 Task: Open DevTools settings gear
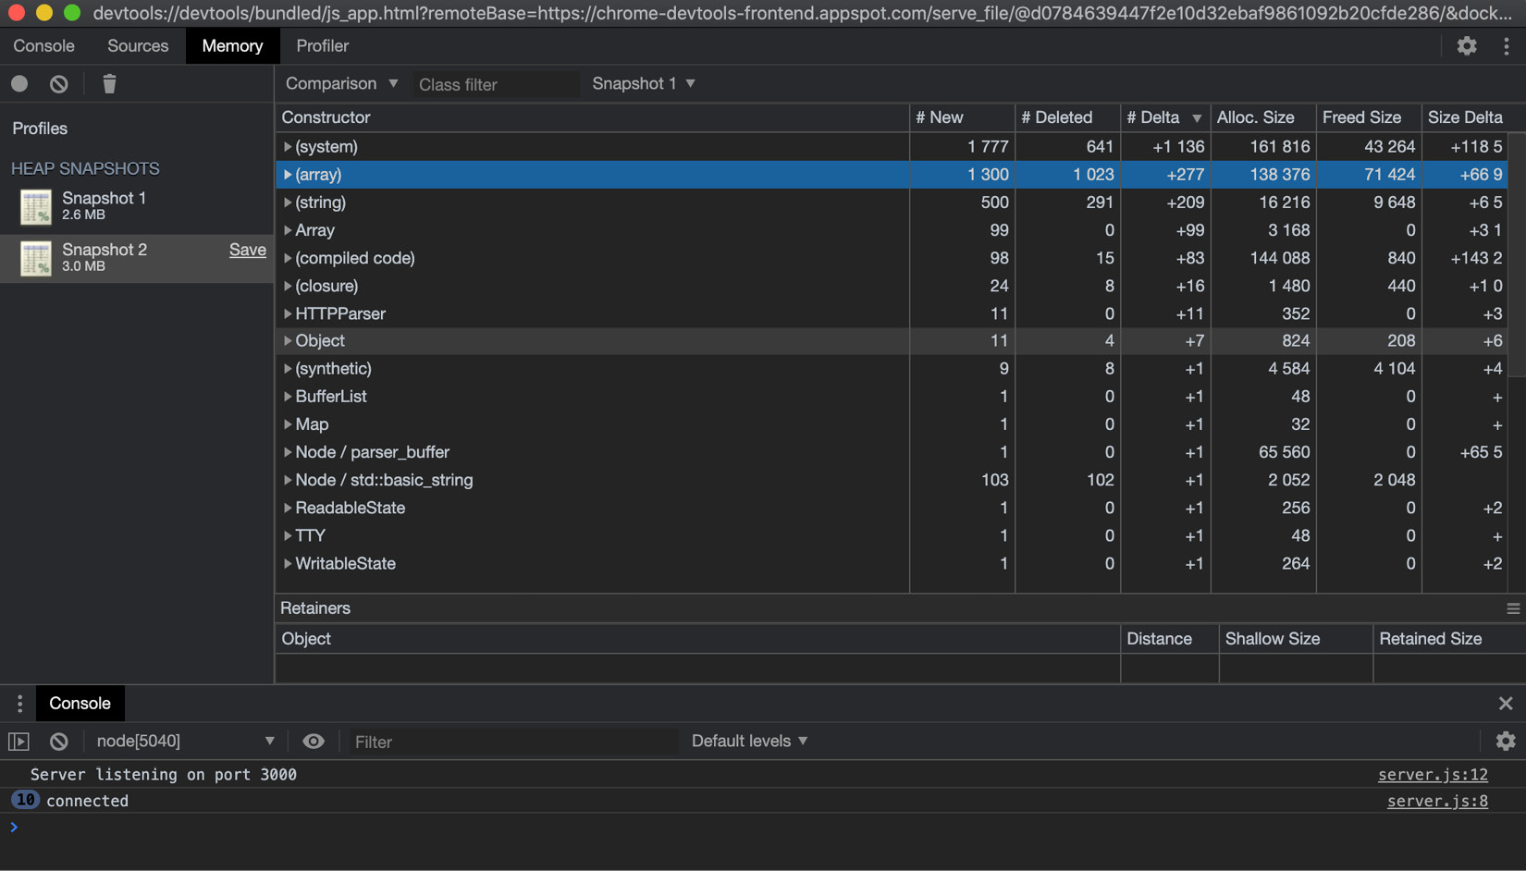(x=1466, y=45)
